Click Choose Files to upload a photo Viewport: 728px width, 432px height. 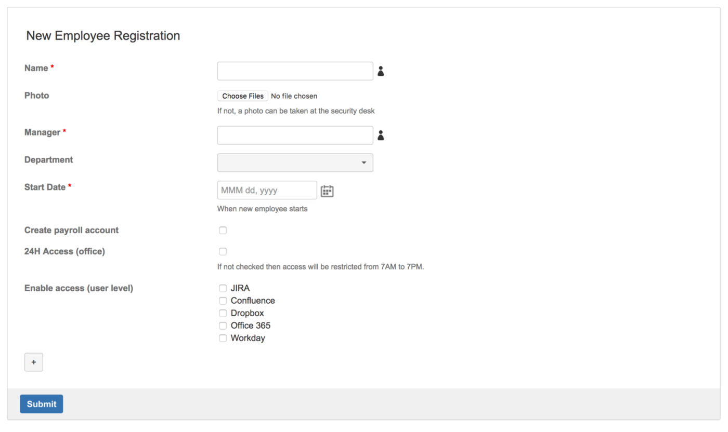tap(242, 96)
